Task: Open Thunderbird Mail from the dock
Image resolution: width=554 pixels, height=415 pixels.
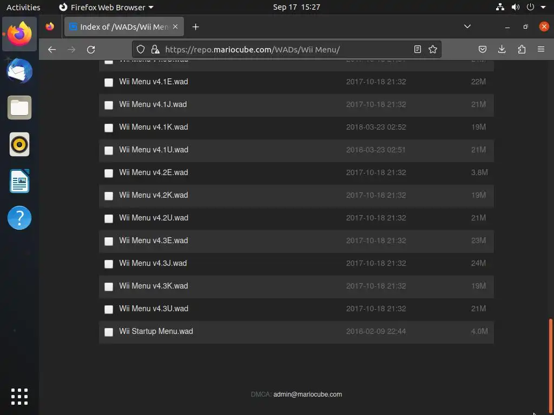Action: pos(19,71)
